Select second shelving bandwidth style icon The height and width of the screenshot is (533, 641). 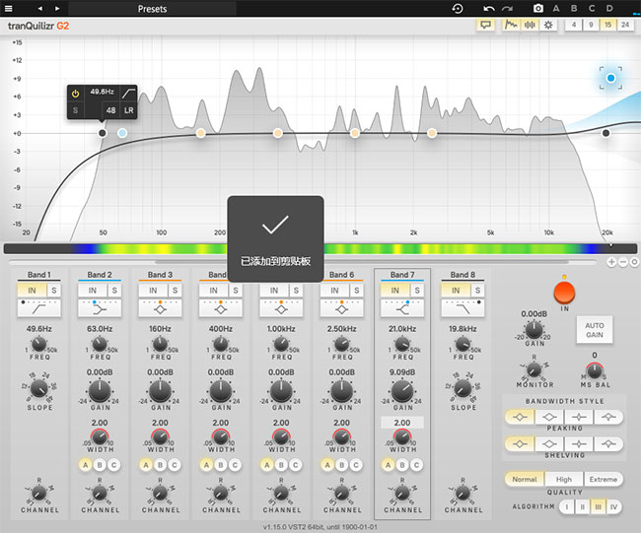click(549, 444)
